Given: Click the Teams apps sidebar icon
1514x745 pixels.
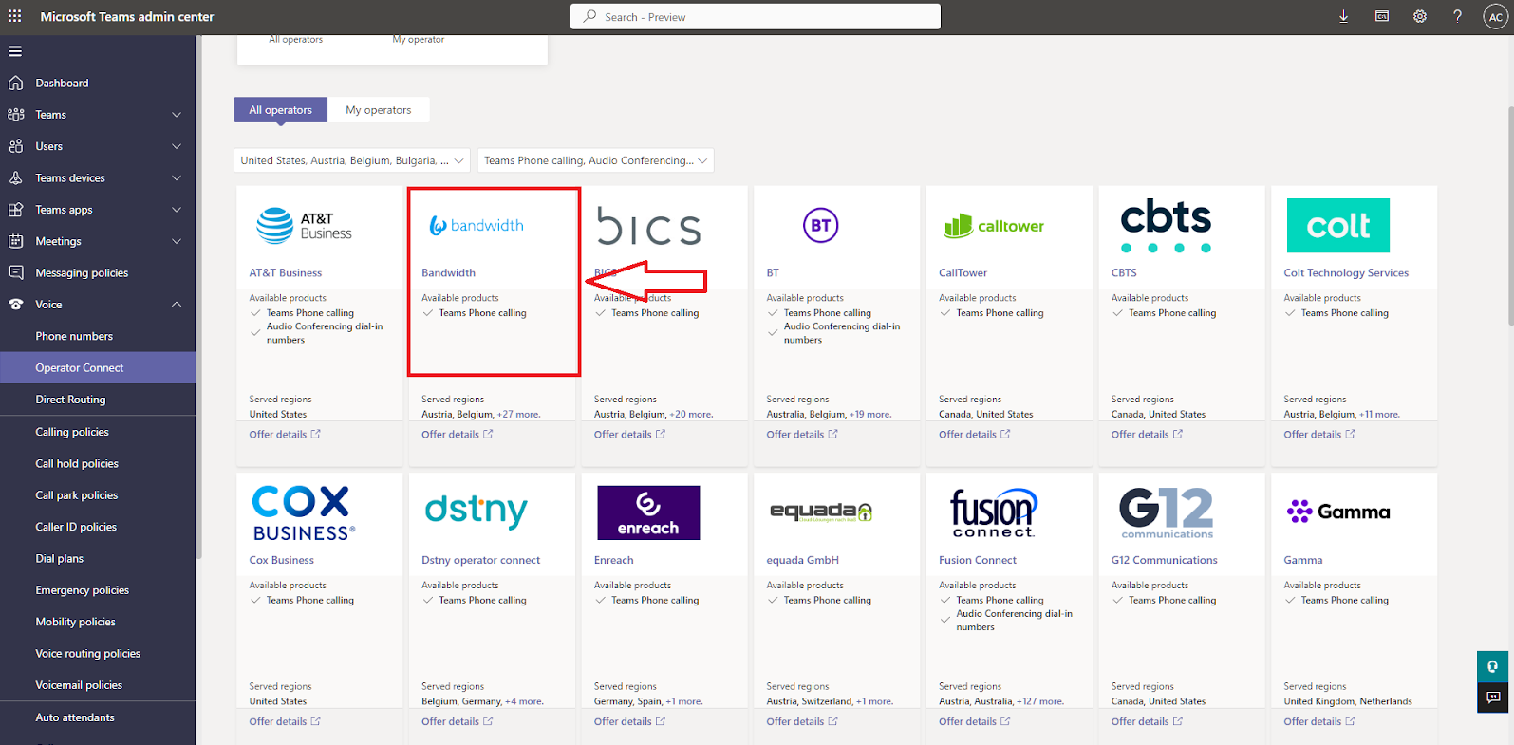Looking at the screenshot, I should tap(15, 210).
